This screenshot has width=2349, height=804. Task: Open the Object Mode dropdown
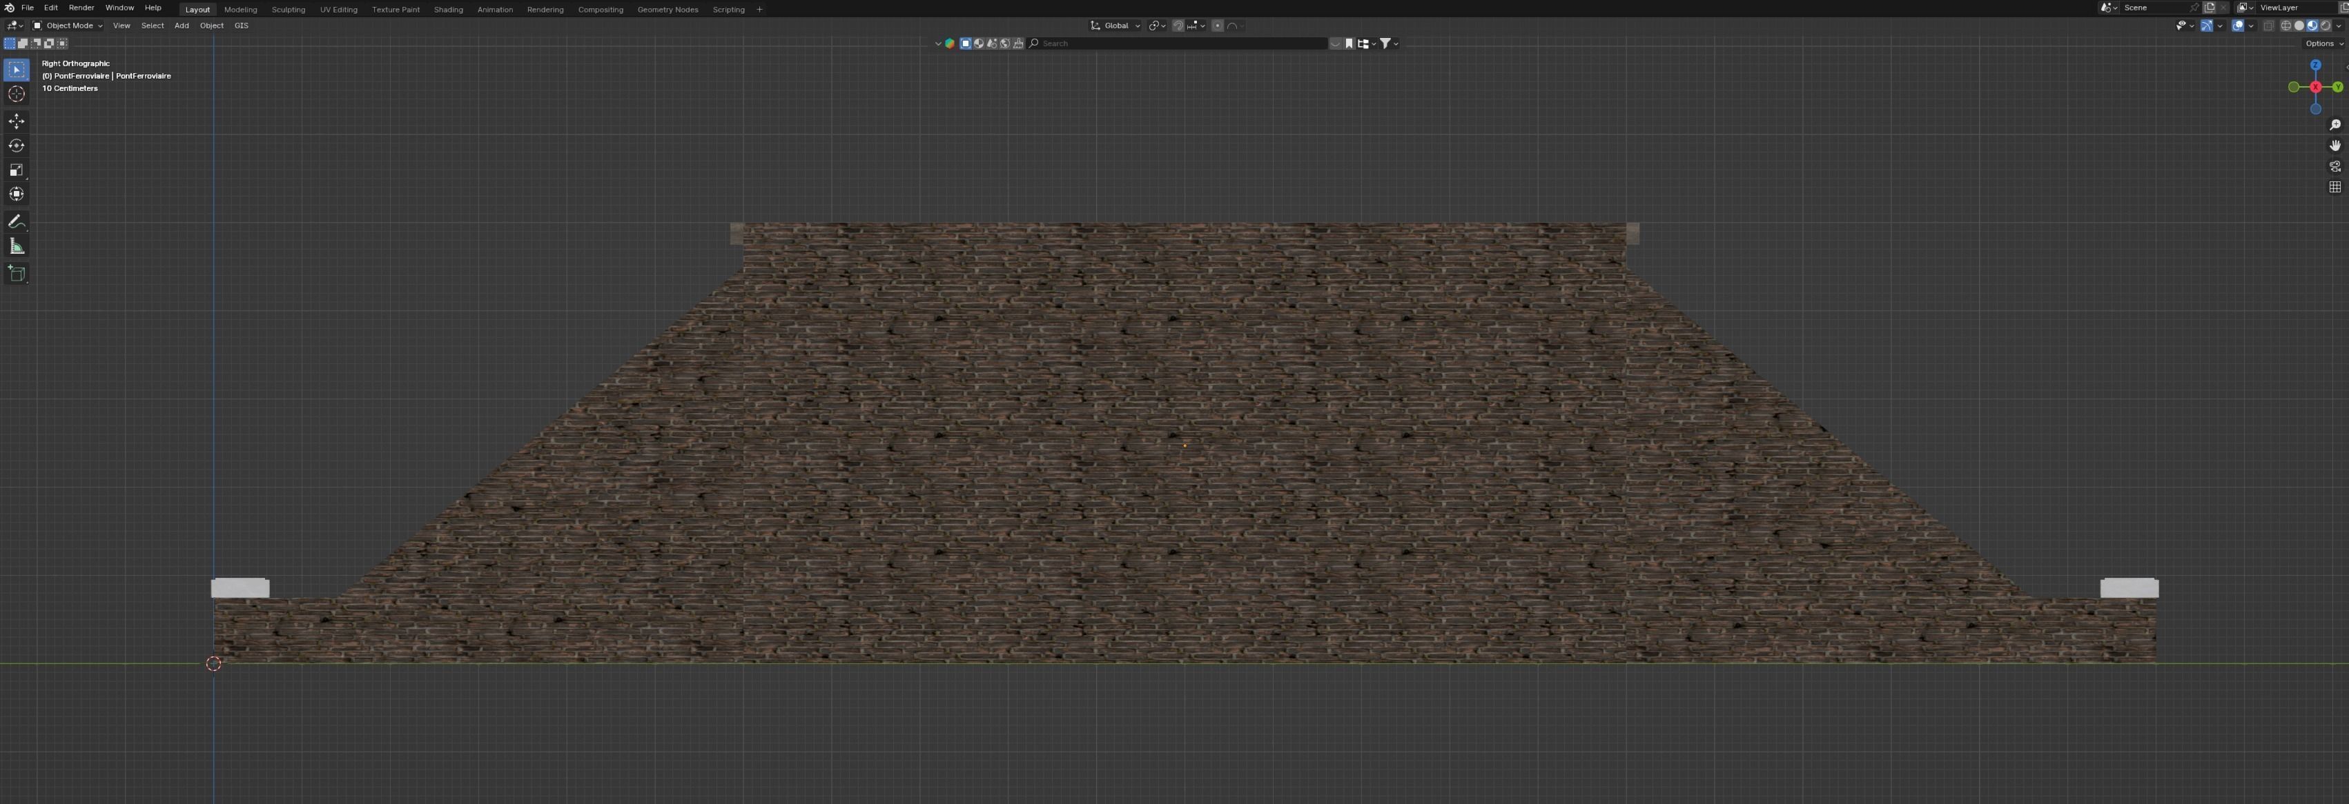(68, 26)
